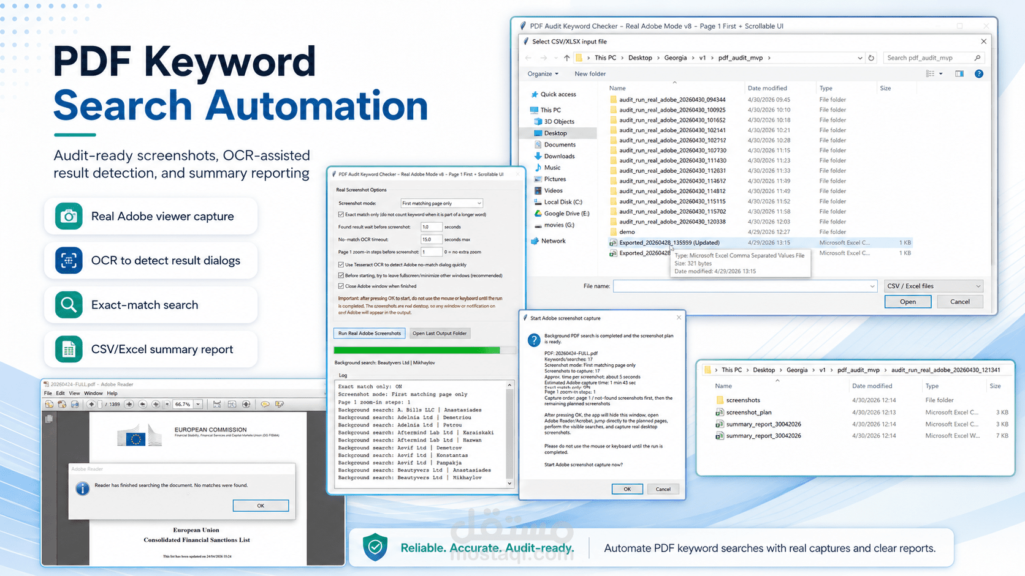Image resolution: width=1025 pixels, height=576 pixels.
Task: Click up-folder arrow in file dialog
Action: coord(566,58)
